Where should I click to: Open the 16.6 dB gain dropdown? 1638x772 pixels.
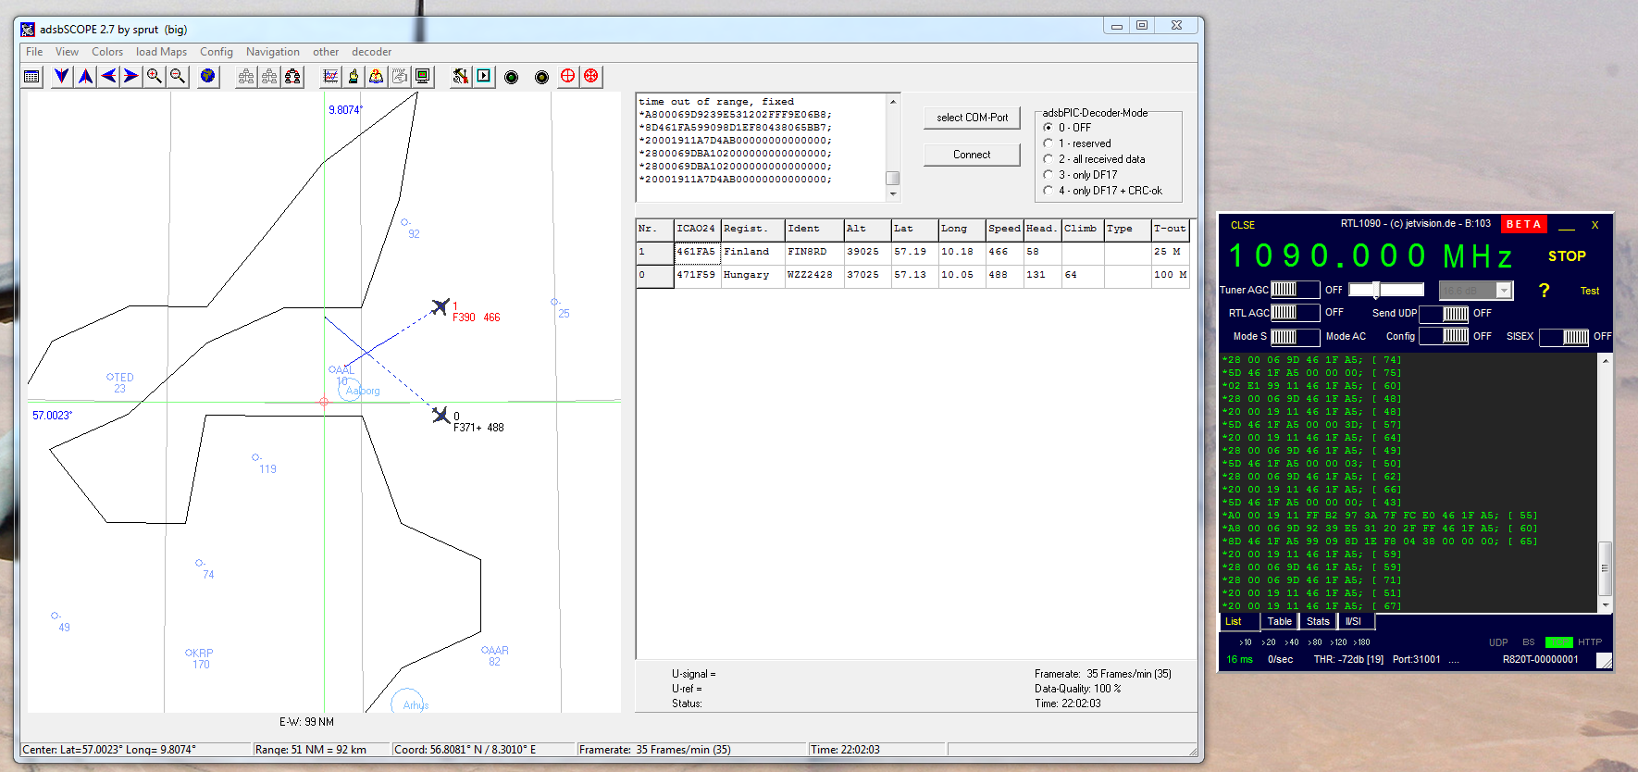point(1504,291)
